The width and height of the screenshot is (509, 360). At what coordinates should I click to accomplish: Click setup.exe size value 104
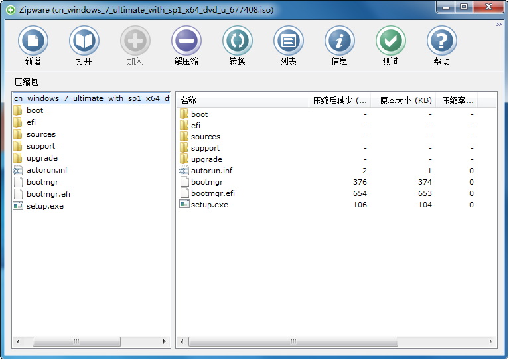tap(425, 205)
